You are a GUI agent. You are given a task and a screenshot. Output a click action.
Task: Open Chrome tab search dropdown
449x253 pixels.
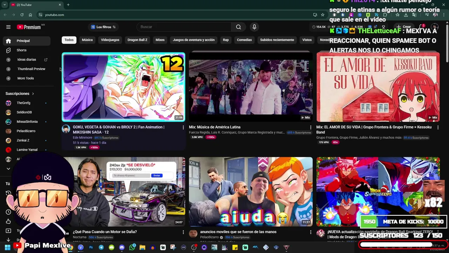coord(5,5)
